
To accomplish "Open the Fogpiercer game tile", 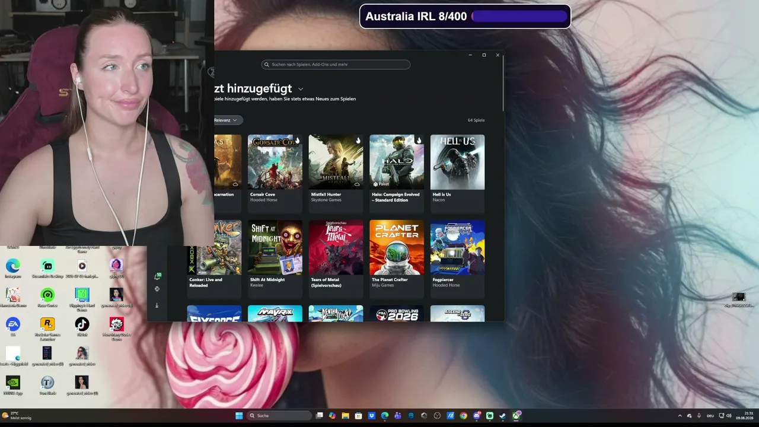I will pyautogui.click(x=457, y=259).
